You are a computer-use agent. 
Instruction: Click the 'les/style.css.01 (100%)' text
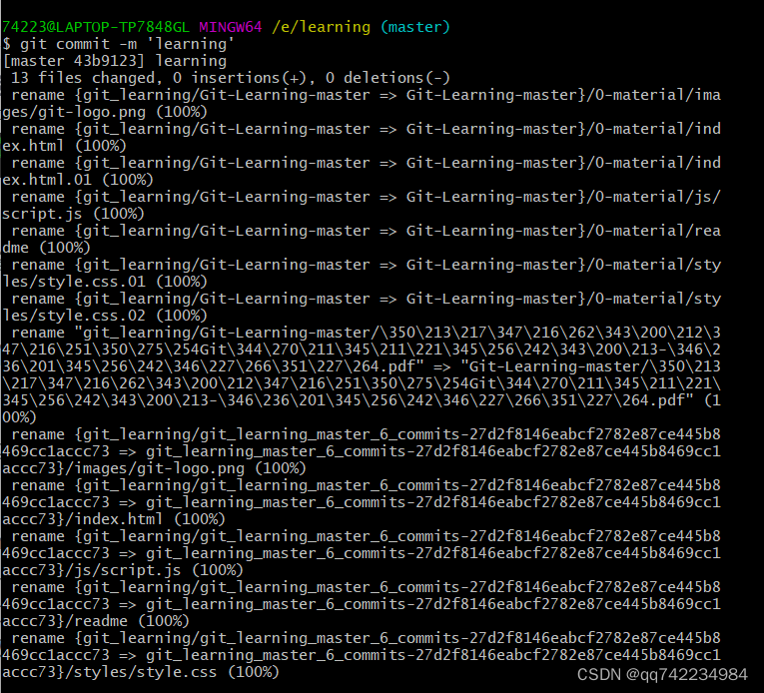(x=105, y=282)
